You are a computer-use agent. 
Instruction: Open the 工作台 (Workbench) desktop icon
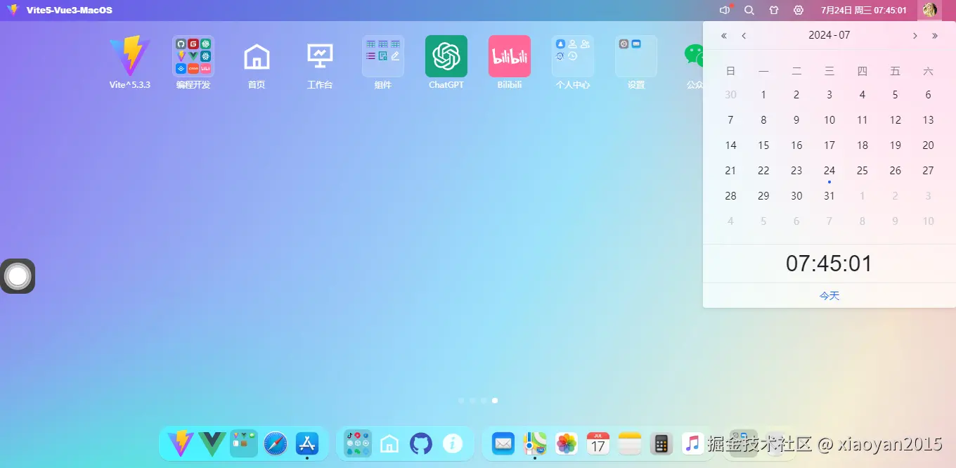point(319,56)
